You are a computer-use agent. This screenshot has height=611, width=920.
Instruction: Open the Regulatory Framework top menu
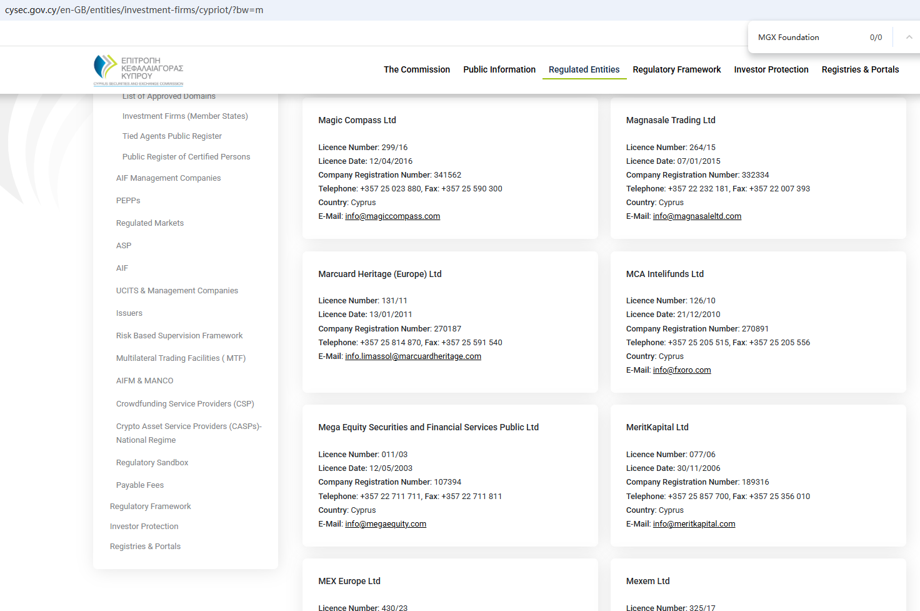(676, 69)
